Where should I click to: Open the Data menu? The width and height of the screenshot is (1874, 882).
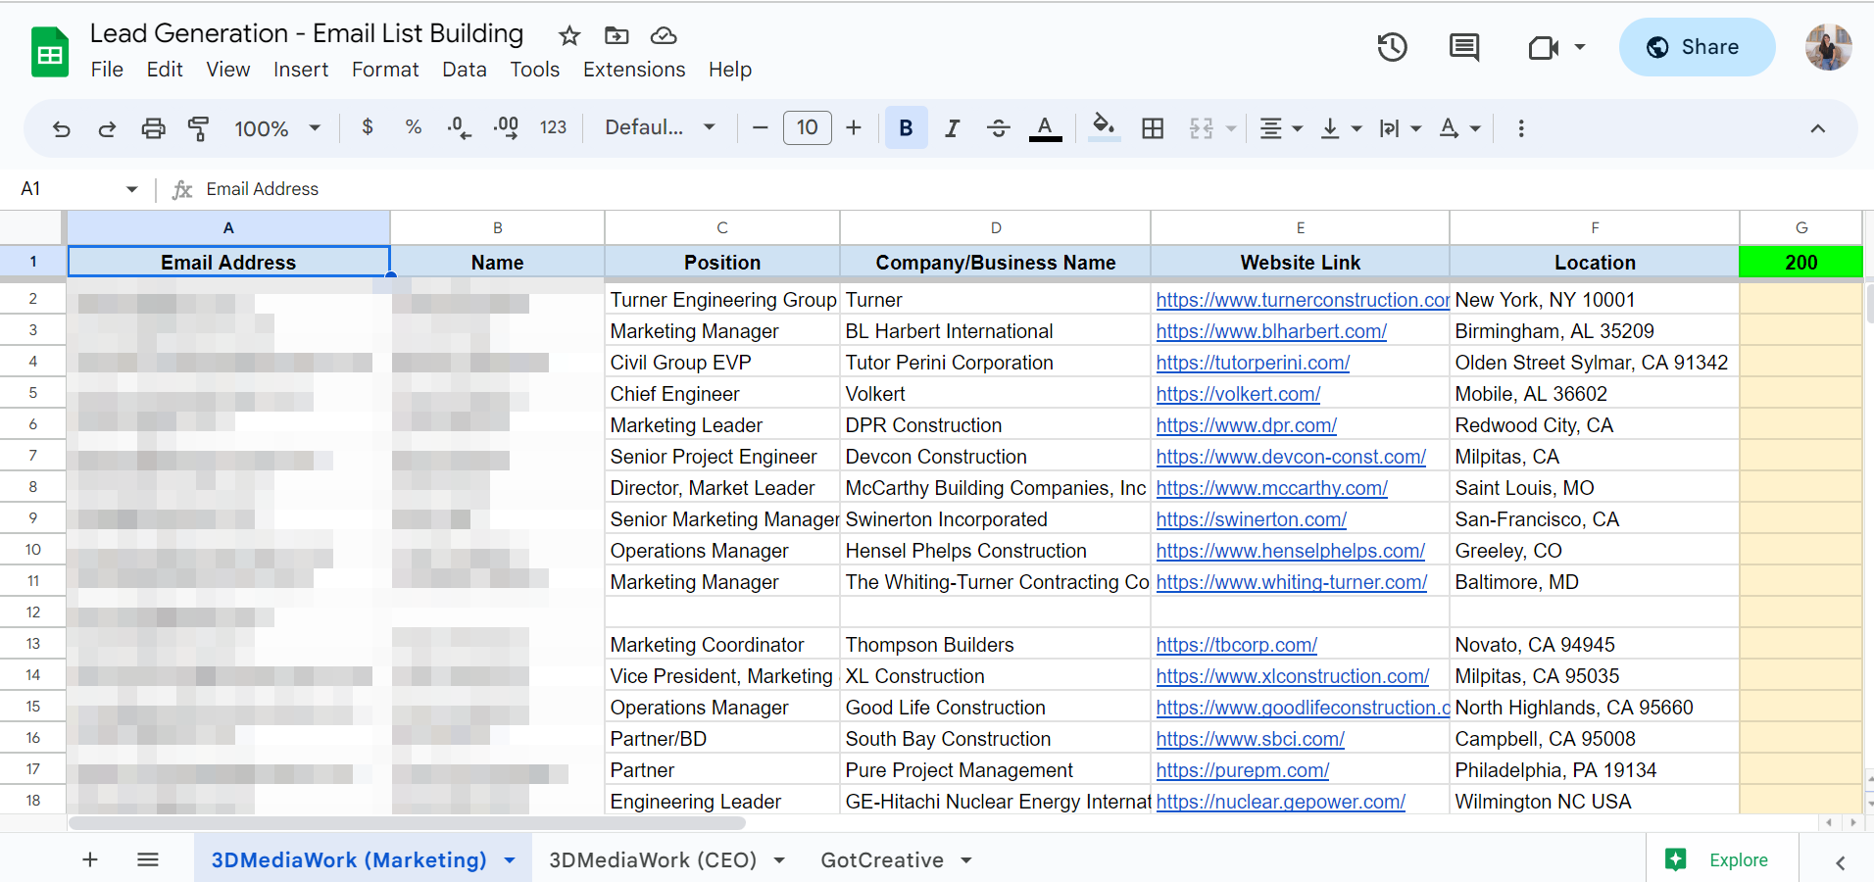coord(465,70)
